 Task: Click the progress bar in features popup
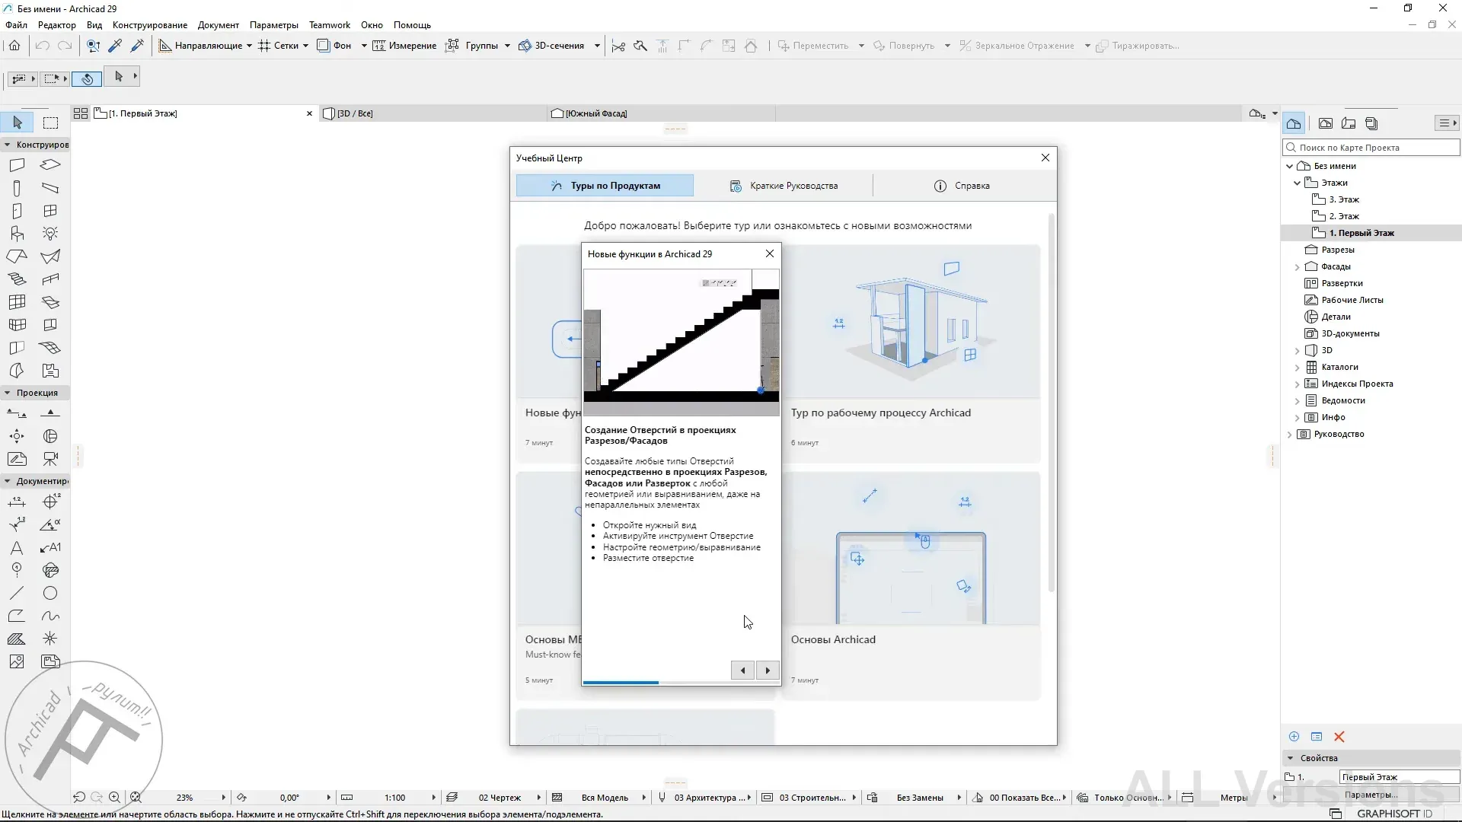[x=681, y=683]
